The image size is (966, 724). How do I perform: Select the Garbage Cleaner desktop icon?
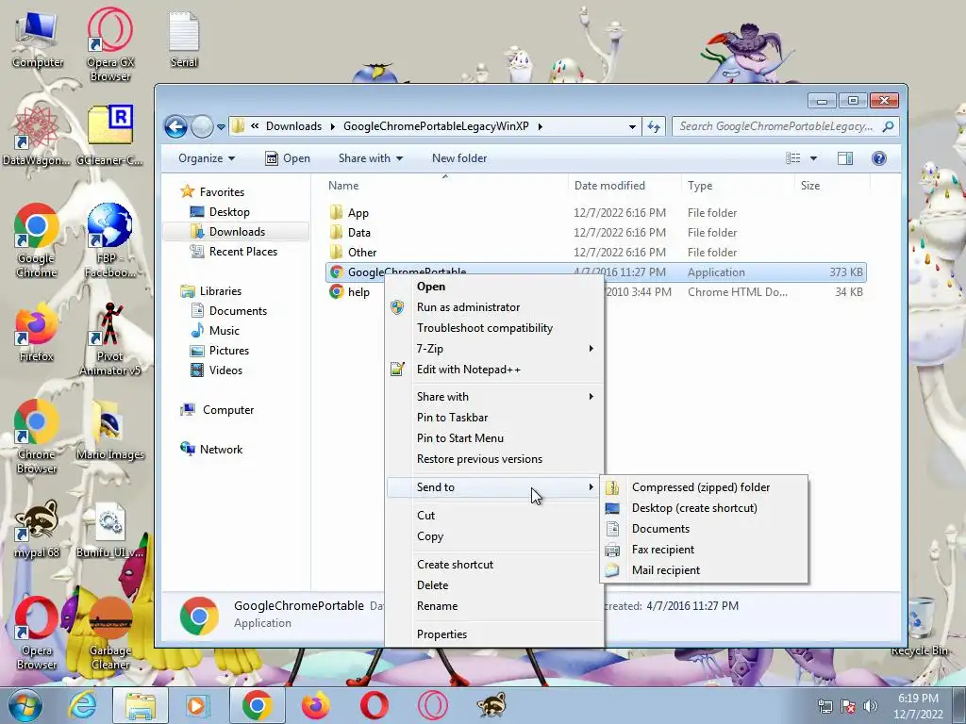pyautogui.click(x=109, y=633)
